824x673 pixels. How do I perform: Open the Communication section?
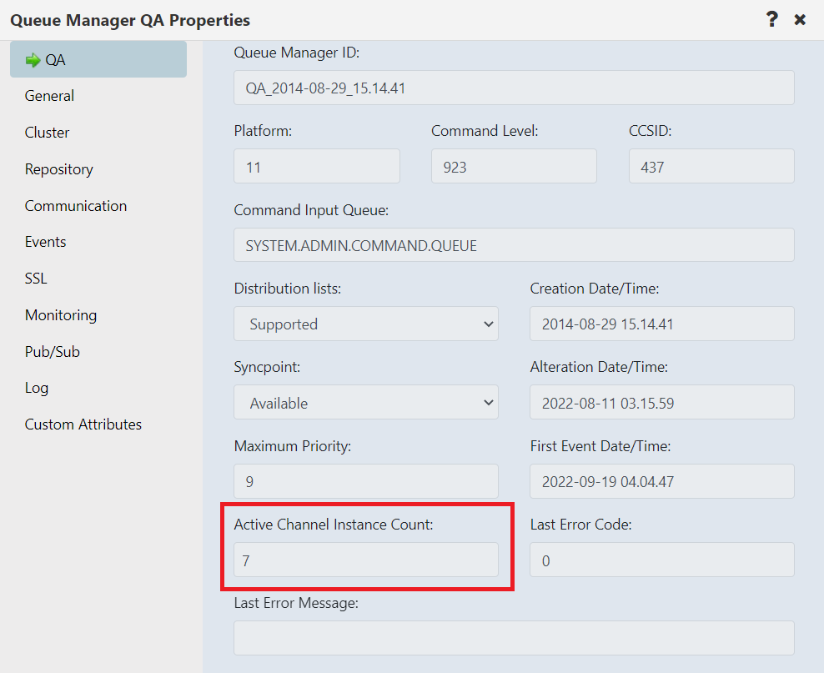tap(76, 205)
